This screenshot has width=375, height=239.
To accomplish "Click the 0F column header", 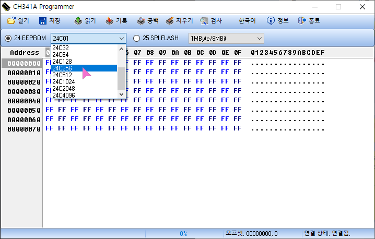I will tap(238, 53).
